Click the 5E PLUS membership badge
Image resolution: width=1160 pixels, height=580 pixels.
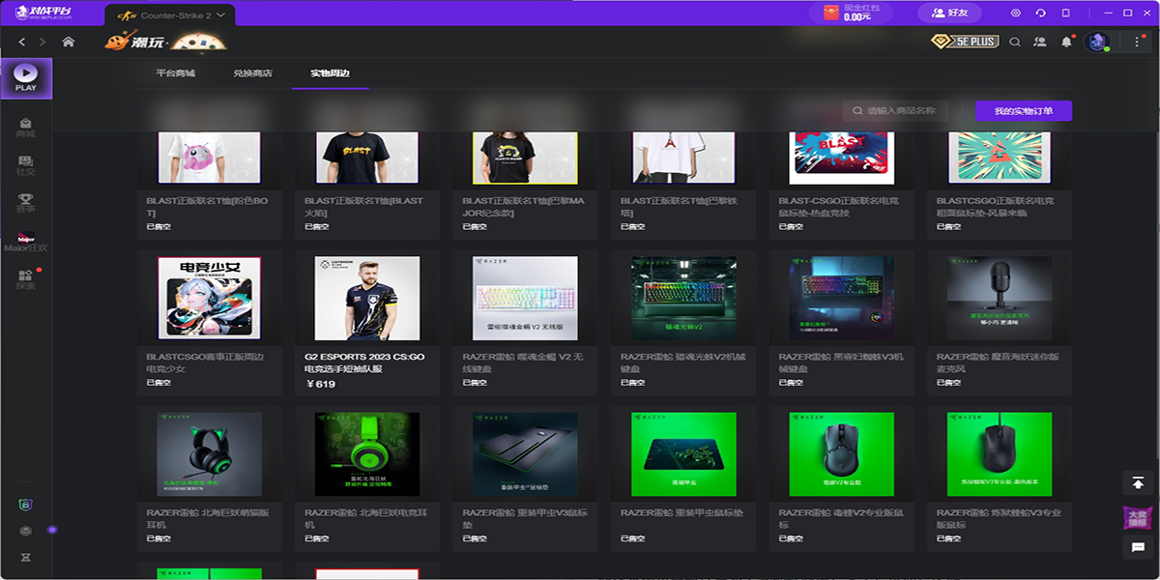coord(964,42)
